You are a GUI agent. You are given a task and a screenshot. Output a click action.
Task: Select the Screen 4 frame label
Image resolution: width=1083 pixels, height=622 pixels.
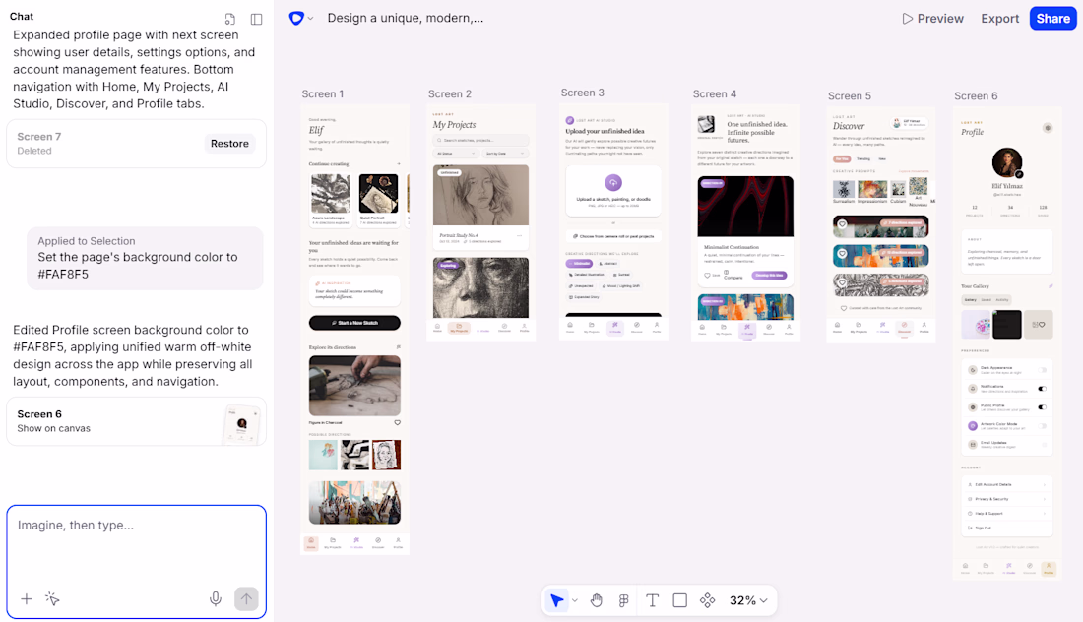pos(714,93)
